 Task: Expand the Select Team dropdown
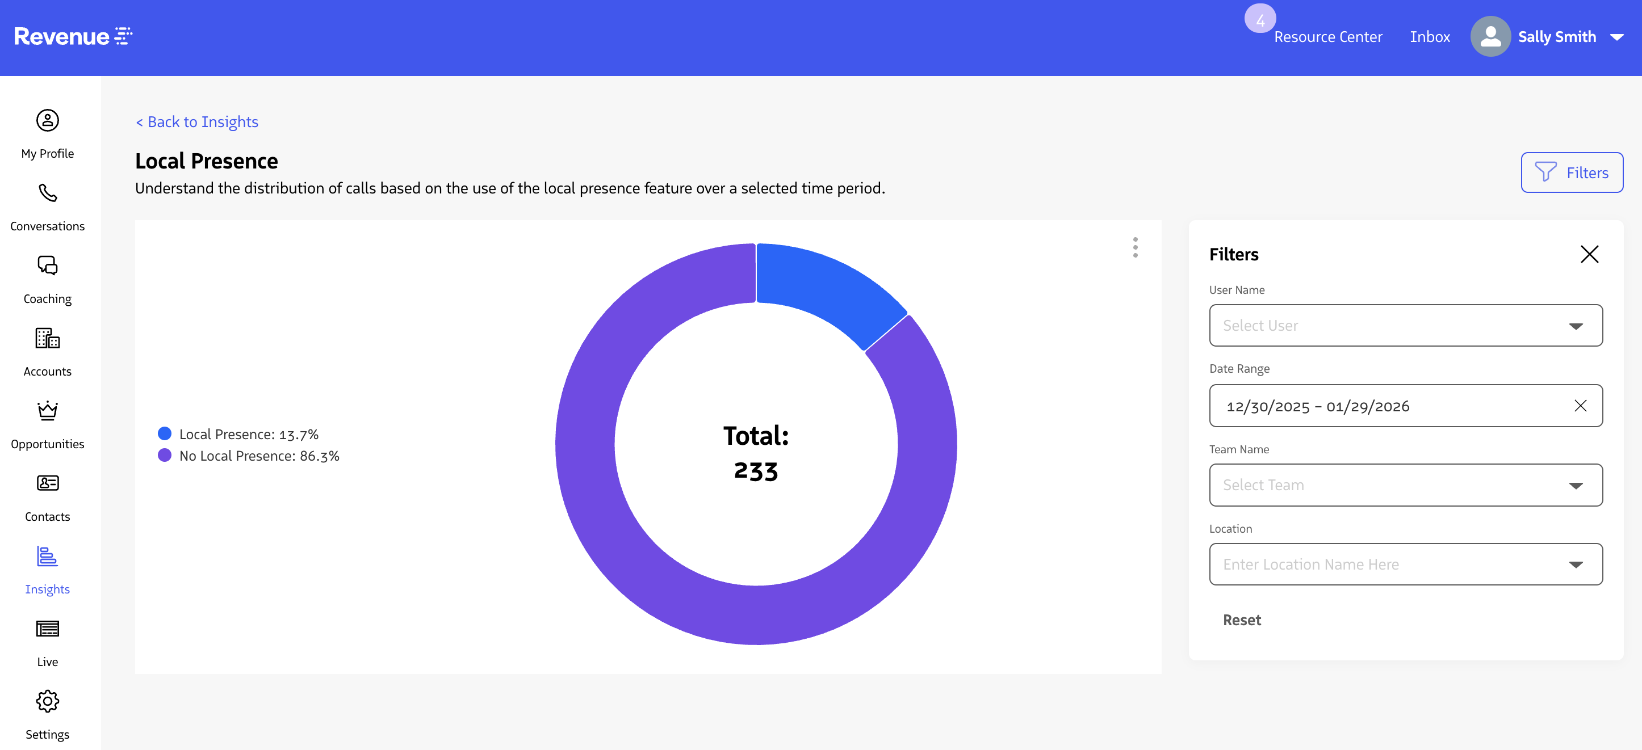[x=1405, y=485]
